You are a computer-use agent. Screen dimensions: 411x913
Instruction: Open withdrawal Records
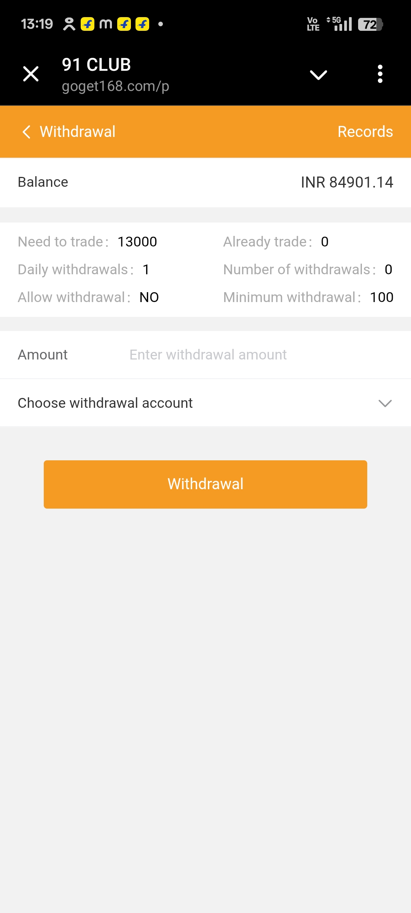[365, 132]
